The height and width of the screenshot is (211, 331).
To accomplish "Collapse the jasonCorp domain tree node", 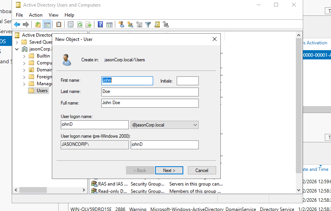I will (x=17, y=49).
